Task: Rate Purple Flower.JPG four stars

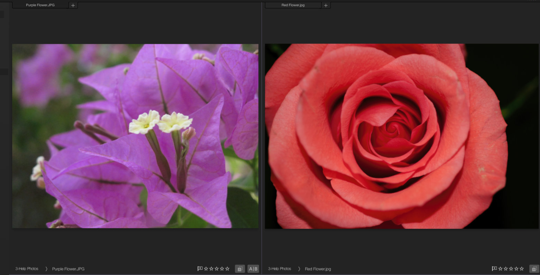Action: [222, 268]
